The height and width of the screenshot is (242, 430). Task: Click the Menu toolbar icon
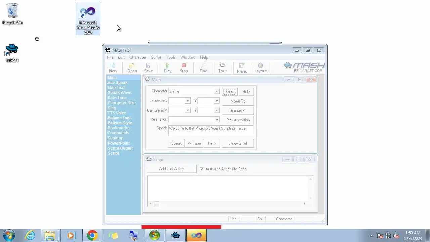242,68
